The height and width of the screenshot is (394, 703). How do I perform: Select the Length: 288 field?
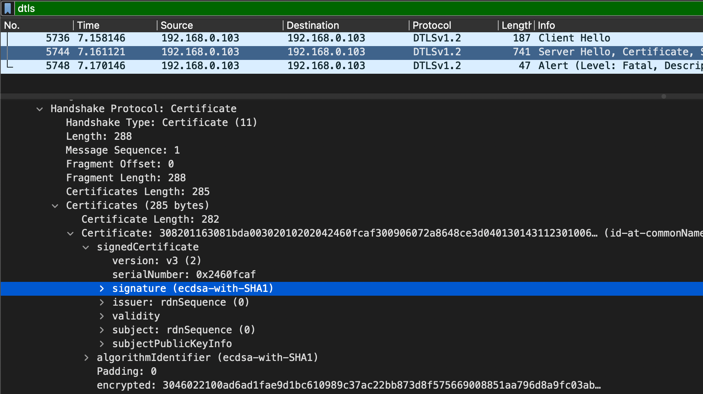click(x=99, y=136)
